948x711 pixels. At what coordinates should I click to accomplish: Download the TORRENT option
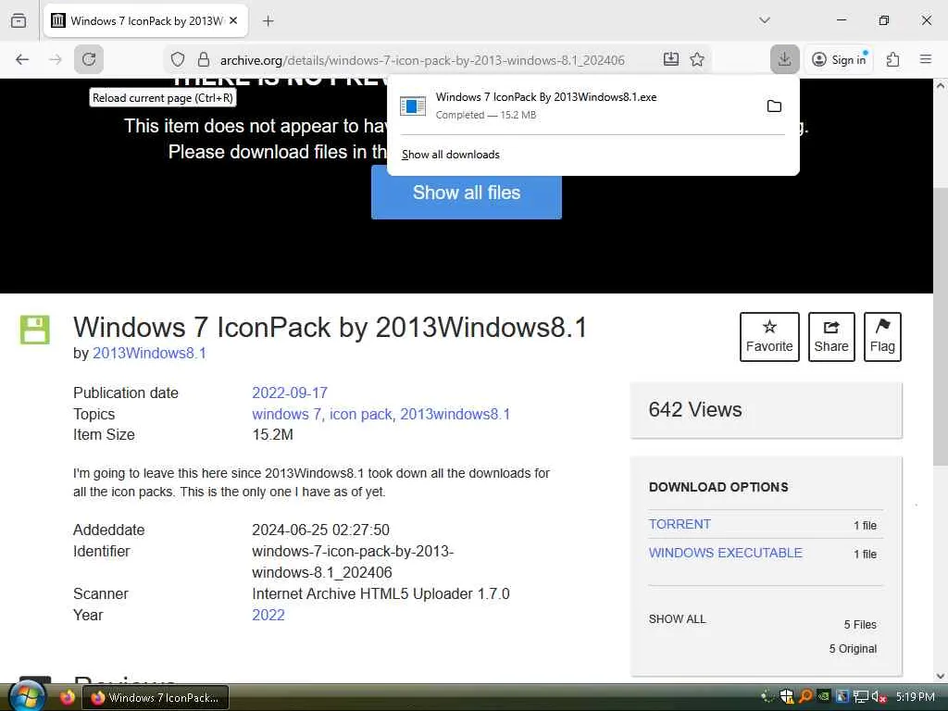tap(680, 524)
